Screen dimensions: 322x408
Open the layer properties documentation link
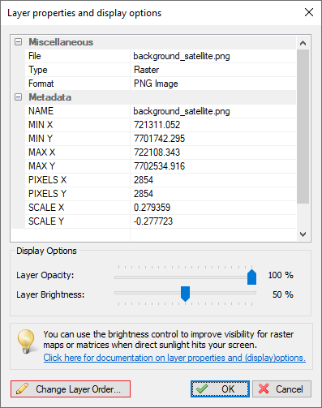174,358
